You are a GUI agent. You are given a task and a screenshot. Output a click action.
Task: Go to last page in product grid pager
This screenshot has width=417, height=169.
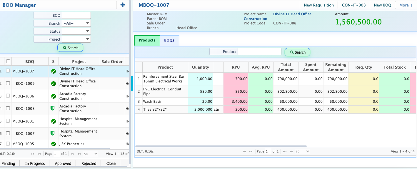tap(291, 151)
